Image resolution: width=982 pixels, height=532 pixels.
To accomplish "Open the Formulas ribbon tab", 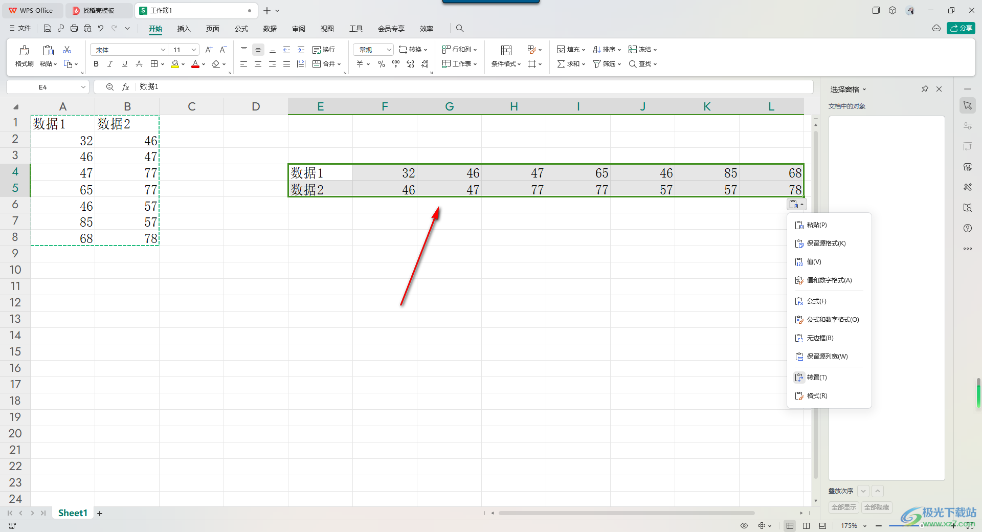I will (x=241, y=29).
